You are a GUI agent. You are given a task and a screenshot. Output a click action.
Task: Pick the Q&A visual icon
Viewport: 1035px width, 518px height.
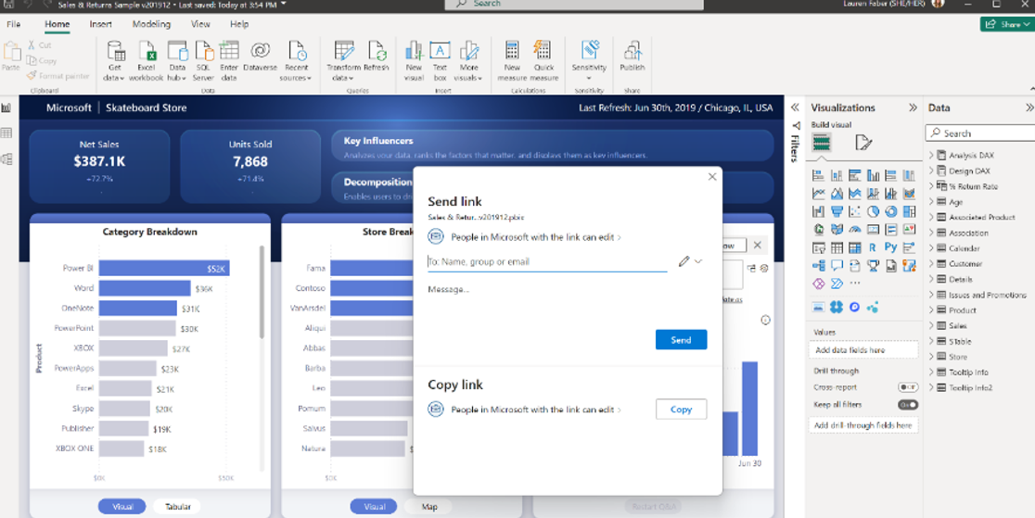[x=837, y=266]
